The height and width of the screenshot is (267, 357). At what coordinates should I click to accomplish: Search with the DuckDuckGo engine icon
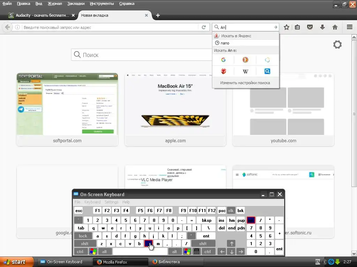point(245,60)
